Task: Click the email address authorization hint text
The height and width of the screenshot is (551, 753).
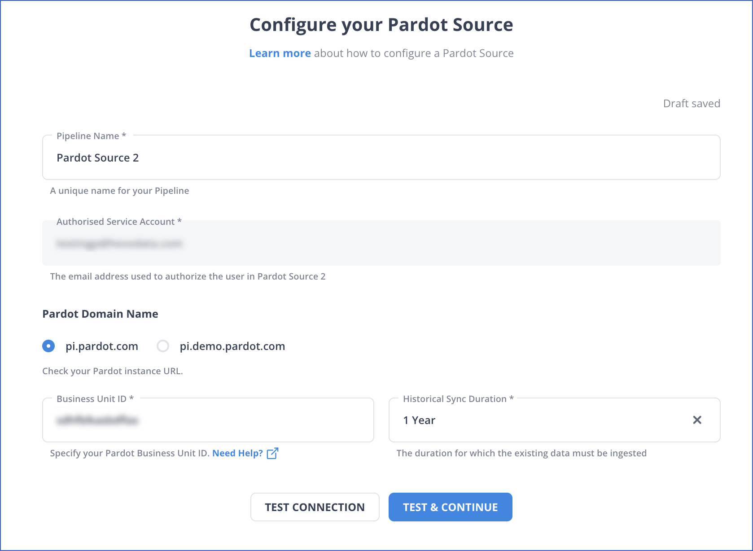Action: tap(188, 276)
